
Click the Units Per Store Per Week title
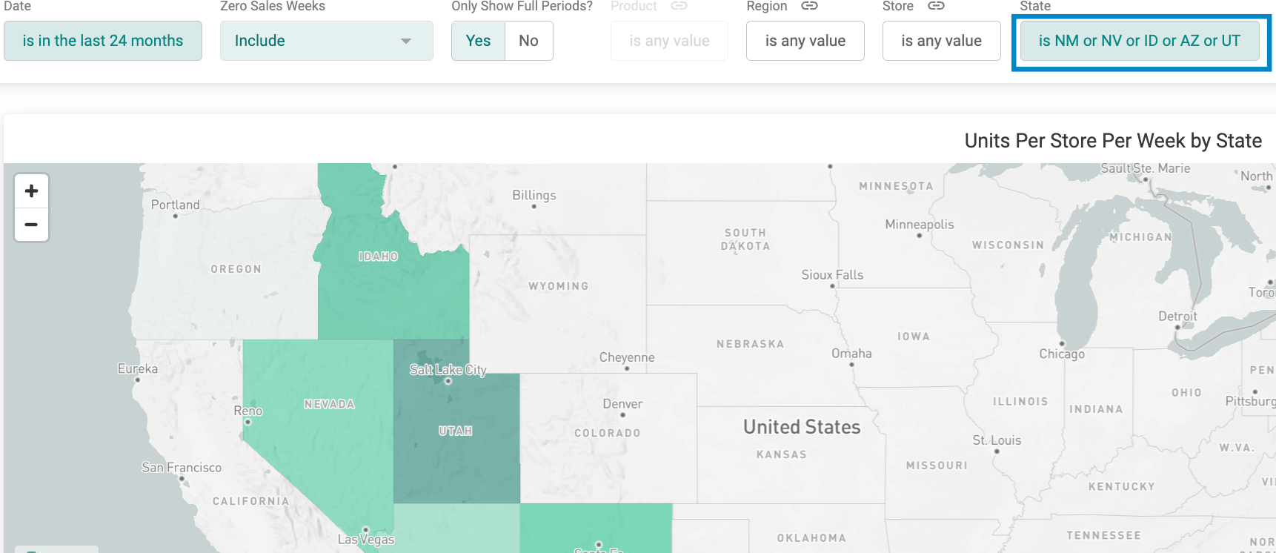(1113, 141)
